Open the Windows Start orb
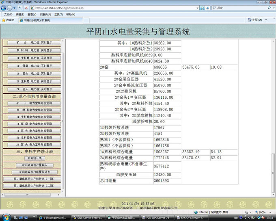This screenshot has height=221, width=276. (7, 217)
